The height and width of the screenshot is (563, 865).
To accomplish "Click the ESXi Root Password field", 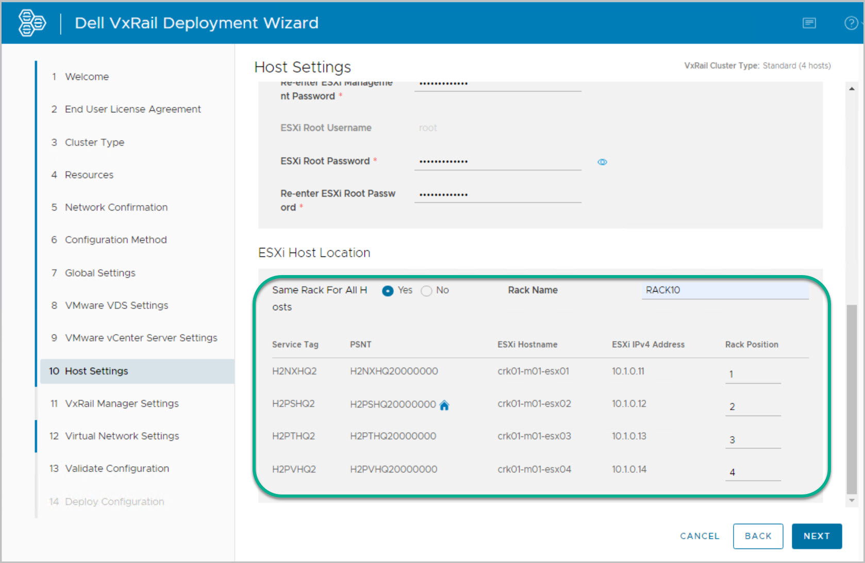I will (x=497, y=161).
